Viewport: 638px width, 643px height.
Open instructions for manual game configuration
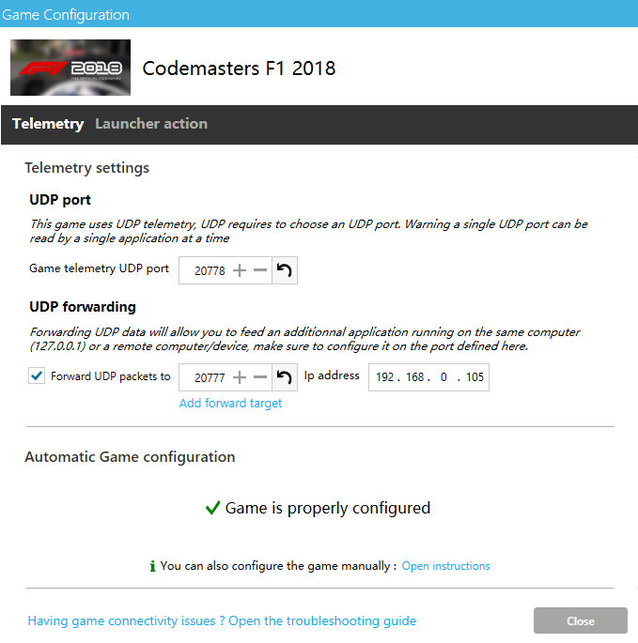[x=445, y=566]
